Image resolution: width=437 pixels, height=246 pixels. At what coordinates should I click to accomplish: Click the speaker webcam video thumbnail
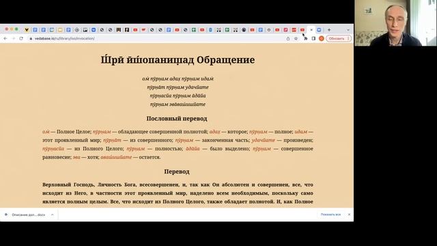coord(395,23)
